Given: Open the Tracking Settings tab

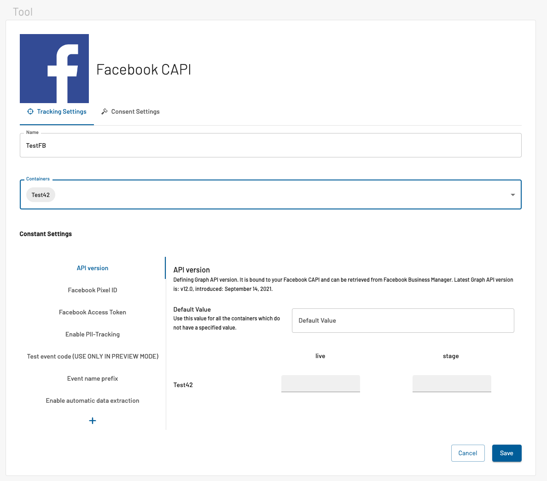Looking at the screenshot, I should tap(57, 111).
